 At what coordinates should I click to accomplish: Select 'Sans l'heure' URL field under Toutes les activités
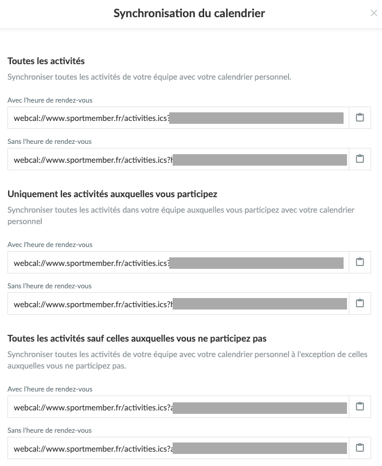coord(178,159)
